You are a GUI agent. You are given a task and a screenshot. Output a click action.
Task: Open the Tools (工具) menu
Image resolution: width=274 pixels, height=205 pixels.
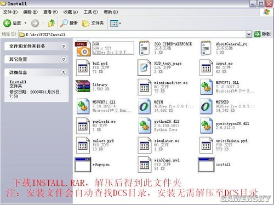[90, 12]
